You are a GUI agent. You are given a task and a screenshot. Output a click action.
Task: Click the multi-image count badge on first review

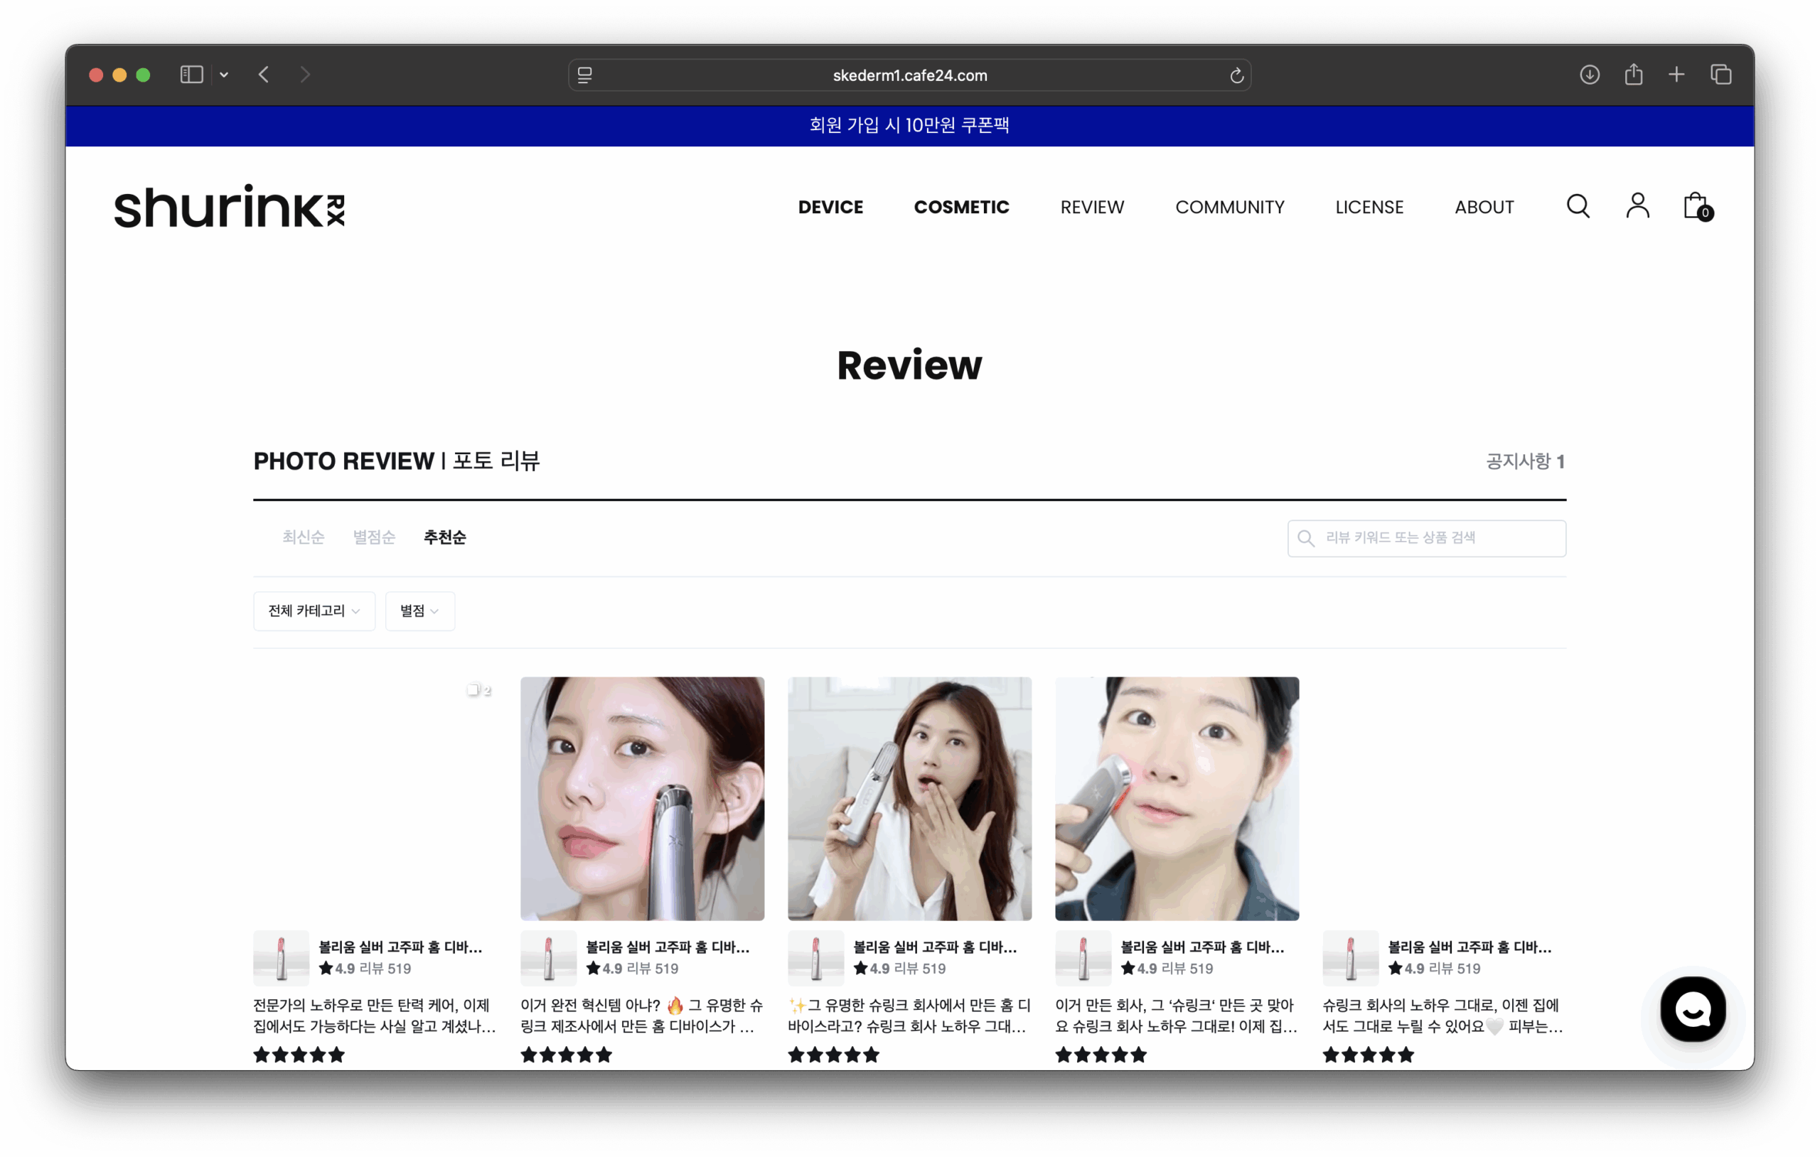[479, 689]
